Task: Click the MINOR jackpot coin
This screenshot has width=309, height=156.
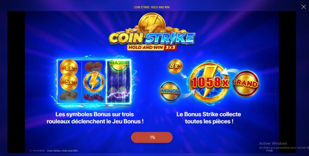Action: pos(170,92)
